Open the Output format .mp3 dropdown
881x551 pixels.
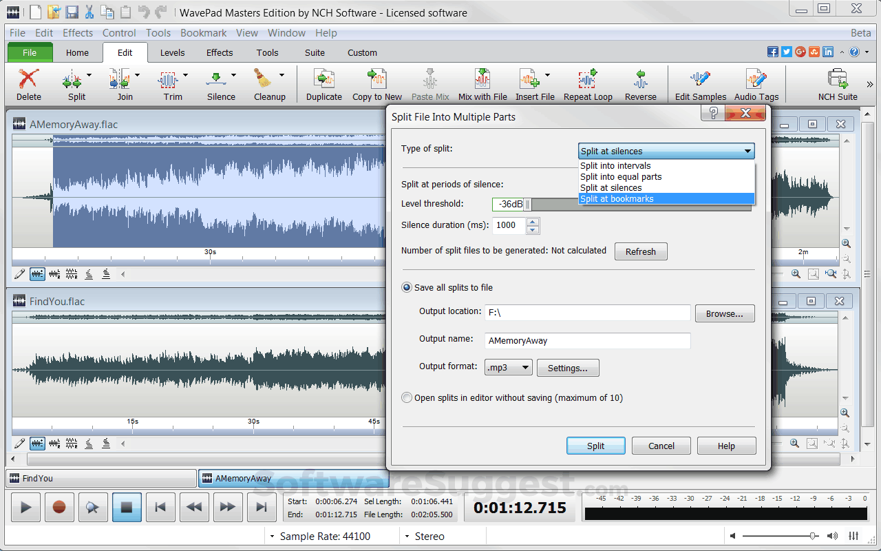(x=508, y=368)
